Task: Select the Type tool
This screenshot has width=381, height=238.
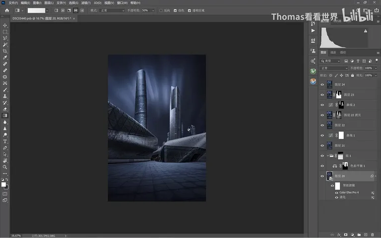Action: [x=5, y=141]
